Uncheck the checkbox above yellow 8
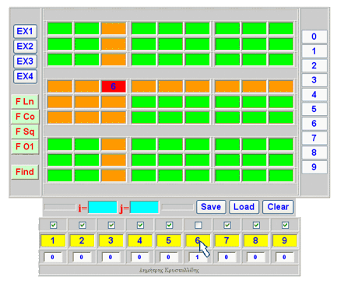 pos(256,225)
